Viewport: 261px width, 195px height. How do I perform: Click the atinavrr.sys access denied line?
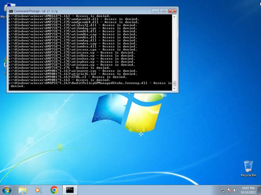point(73,71)
